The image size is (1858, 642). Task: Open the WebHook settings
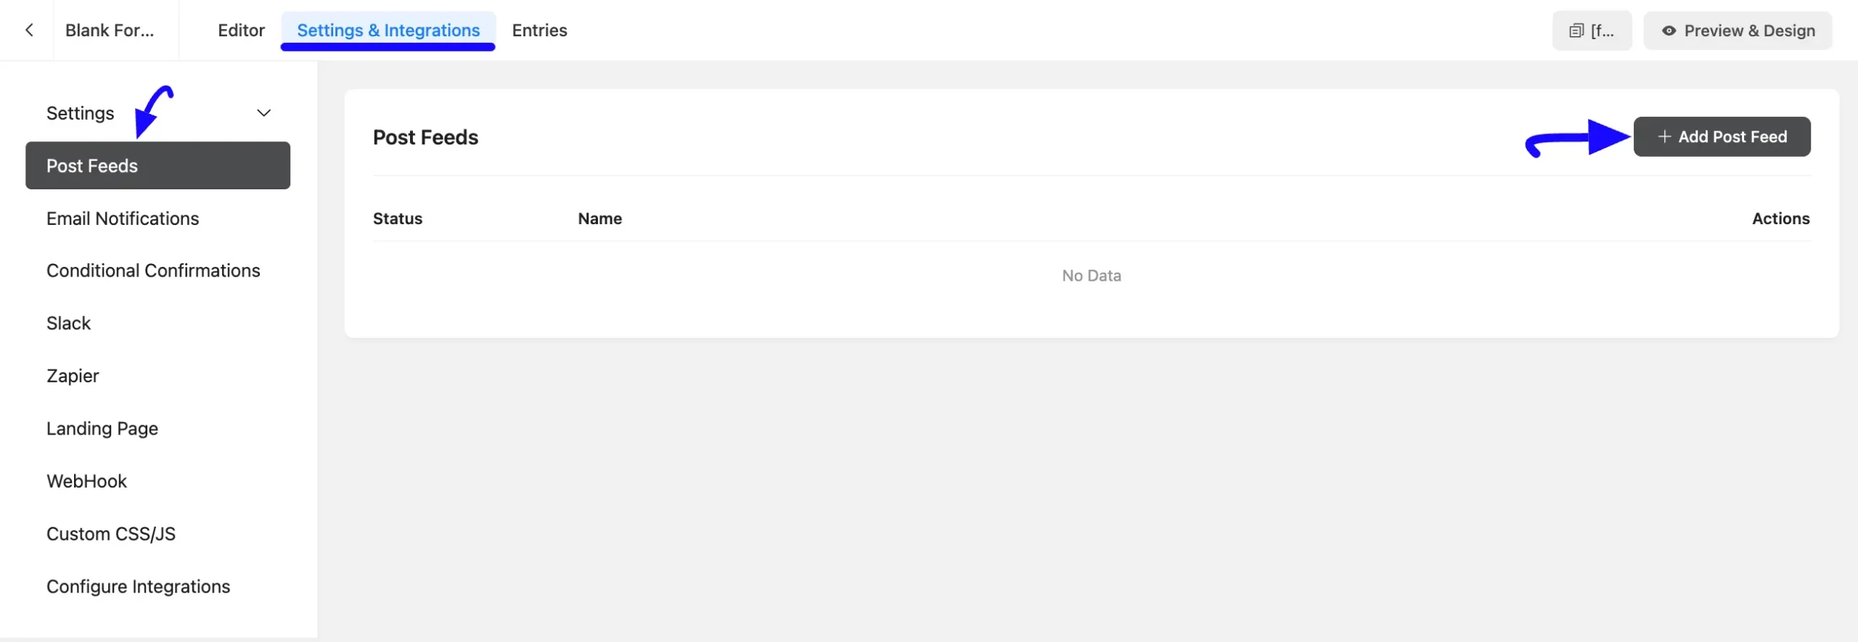(x=87, y=481)
